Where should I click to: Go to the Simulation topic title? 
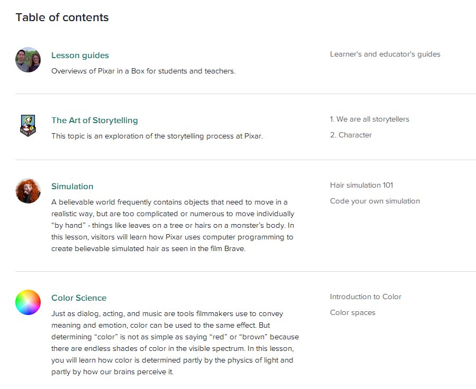point(72,187)
